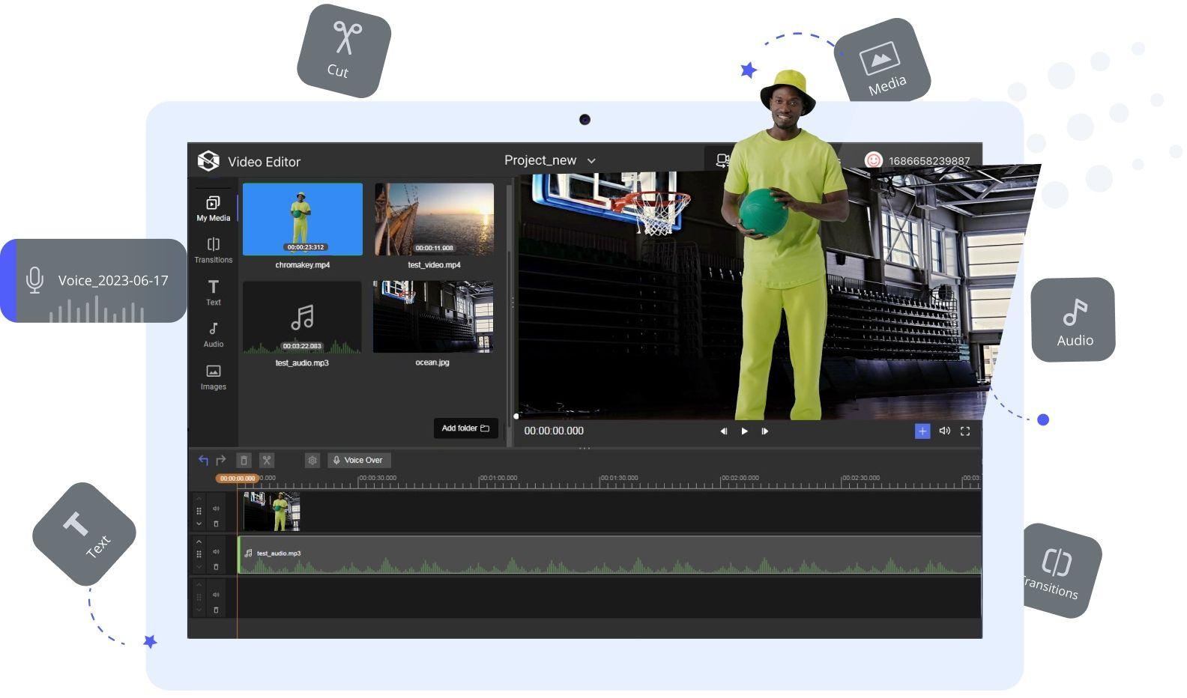This screenshot has width=1187, height=698.
Task: Play the video preview
Action: point(744,431)
